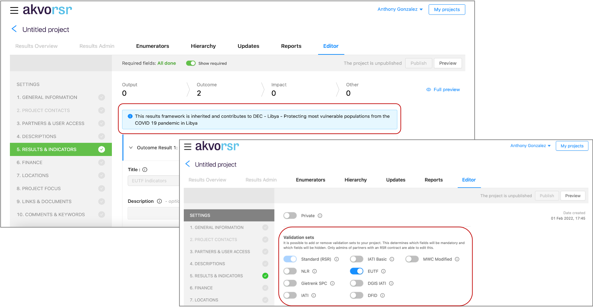Image resolution: width=593 pixels, height=307 pixels.
Task: Click info icon next to MWC Modified
Action: (457, 259)
